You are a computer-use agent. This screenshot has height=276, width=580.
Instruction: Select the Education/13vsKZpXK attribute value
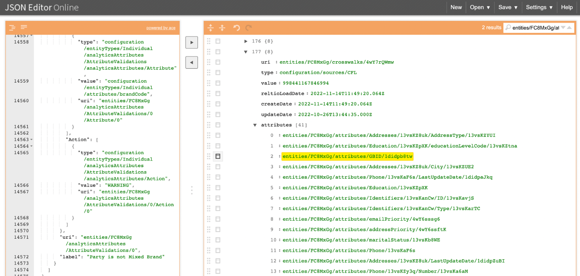click(355, 188)
